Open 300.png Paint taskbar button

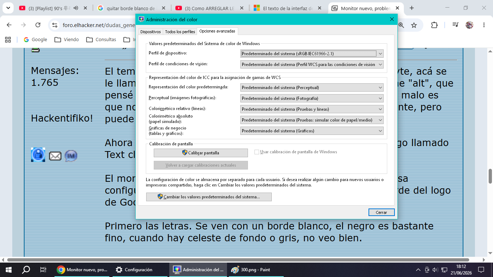(255, 269)
